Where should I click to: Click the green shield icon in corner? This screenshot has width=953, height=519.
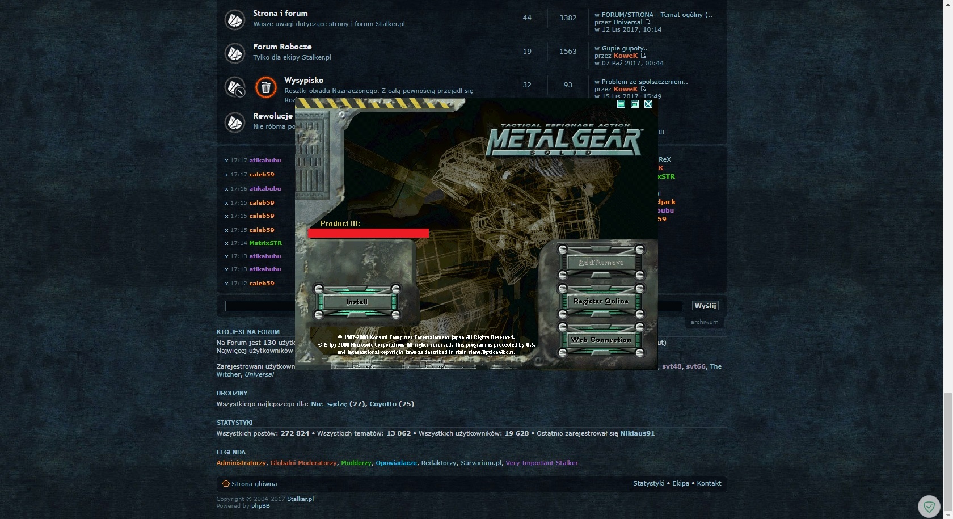(929, 506)
